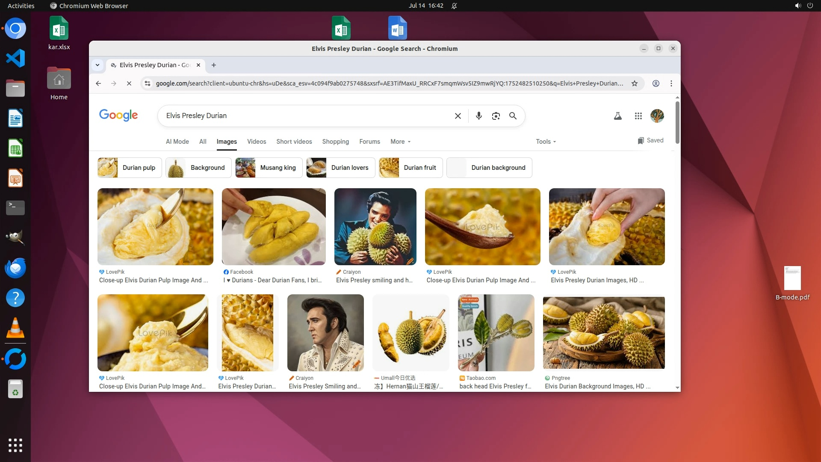Image resolution: width=821 pixels, height=462 pixels.
Task: Stop page loading in toolbar
Action: (129, 83)
